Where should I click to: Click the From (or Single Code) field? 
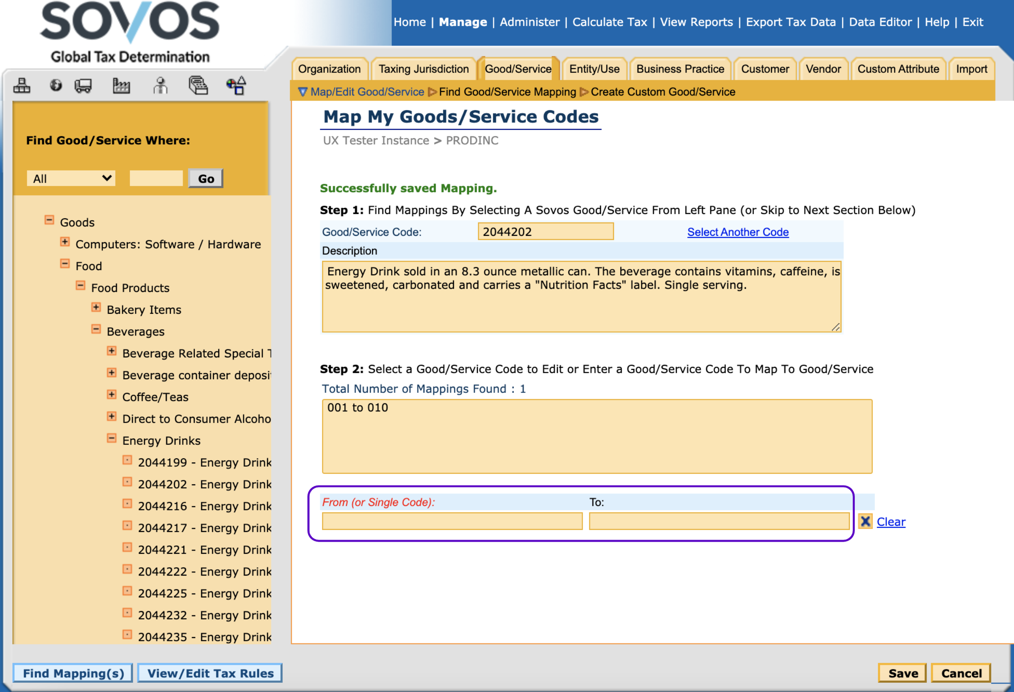pyautogui.click(x=452, y=522)
